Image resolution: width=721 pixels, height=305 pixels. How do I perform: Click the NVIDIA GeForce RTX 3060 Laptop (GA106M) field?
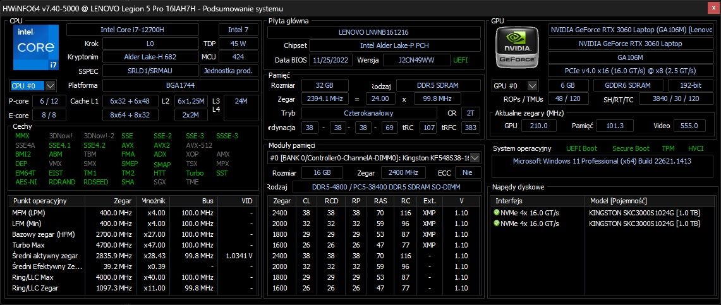coord(631,30)
